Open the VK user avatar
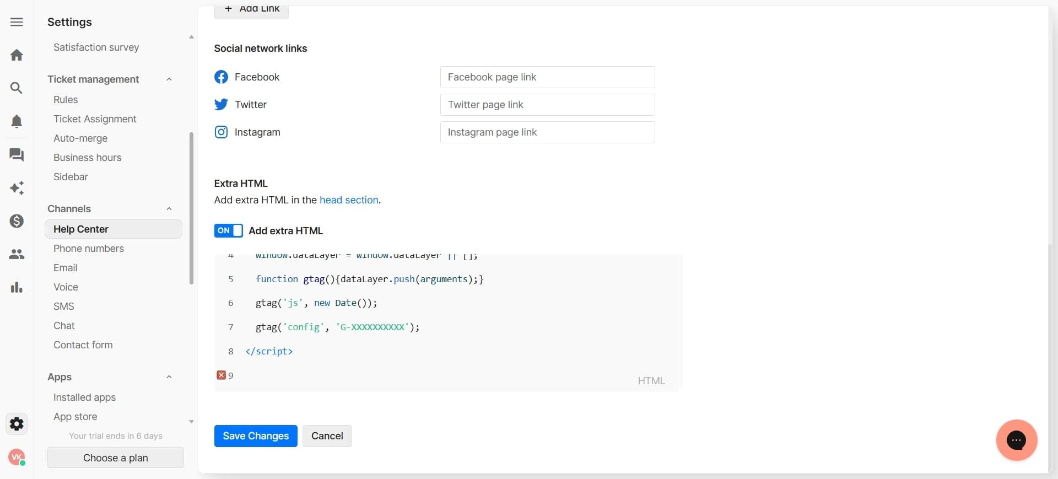The width and height of the screenshot is (1058, 479). (17, 457)
